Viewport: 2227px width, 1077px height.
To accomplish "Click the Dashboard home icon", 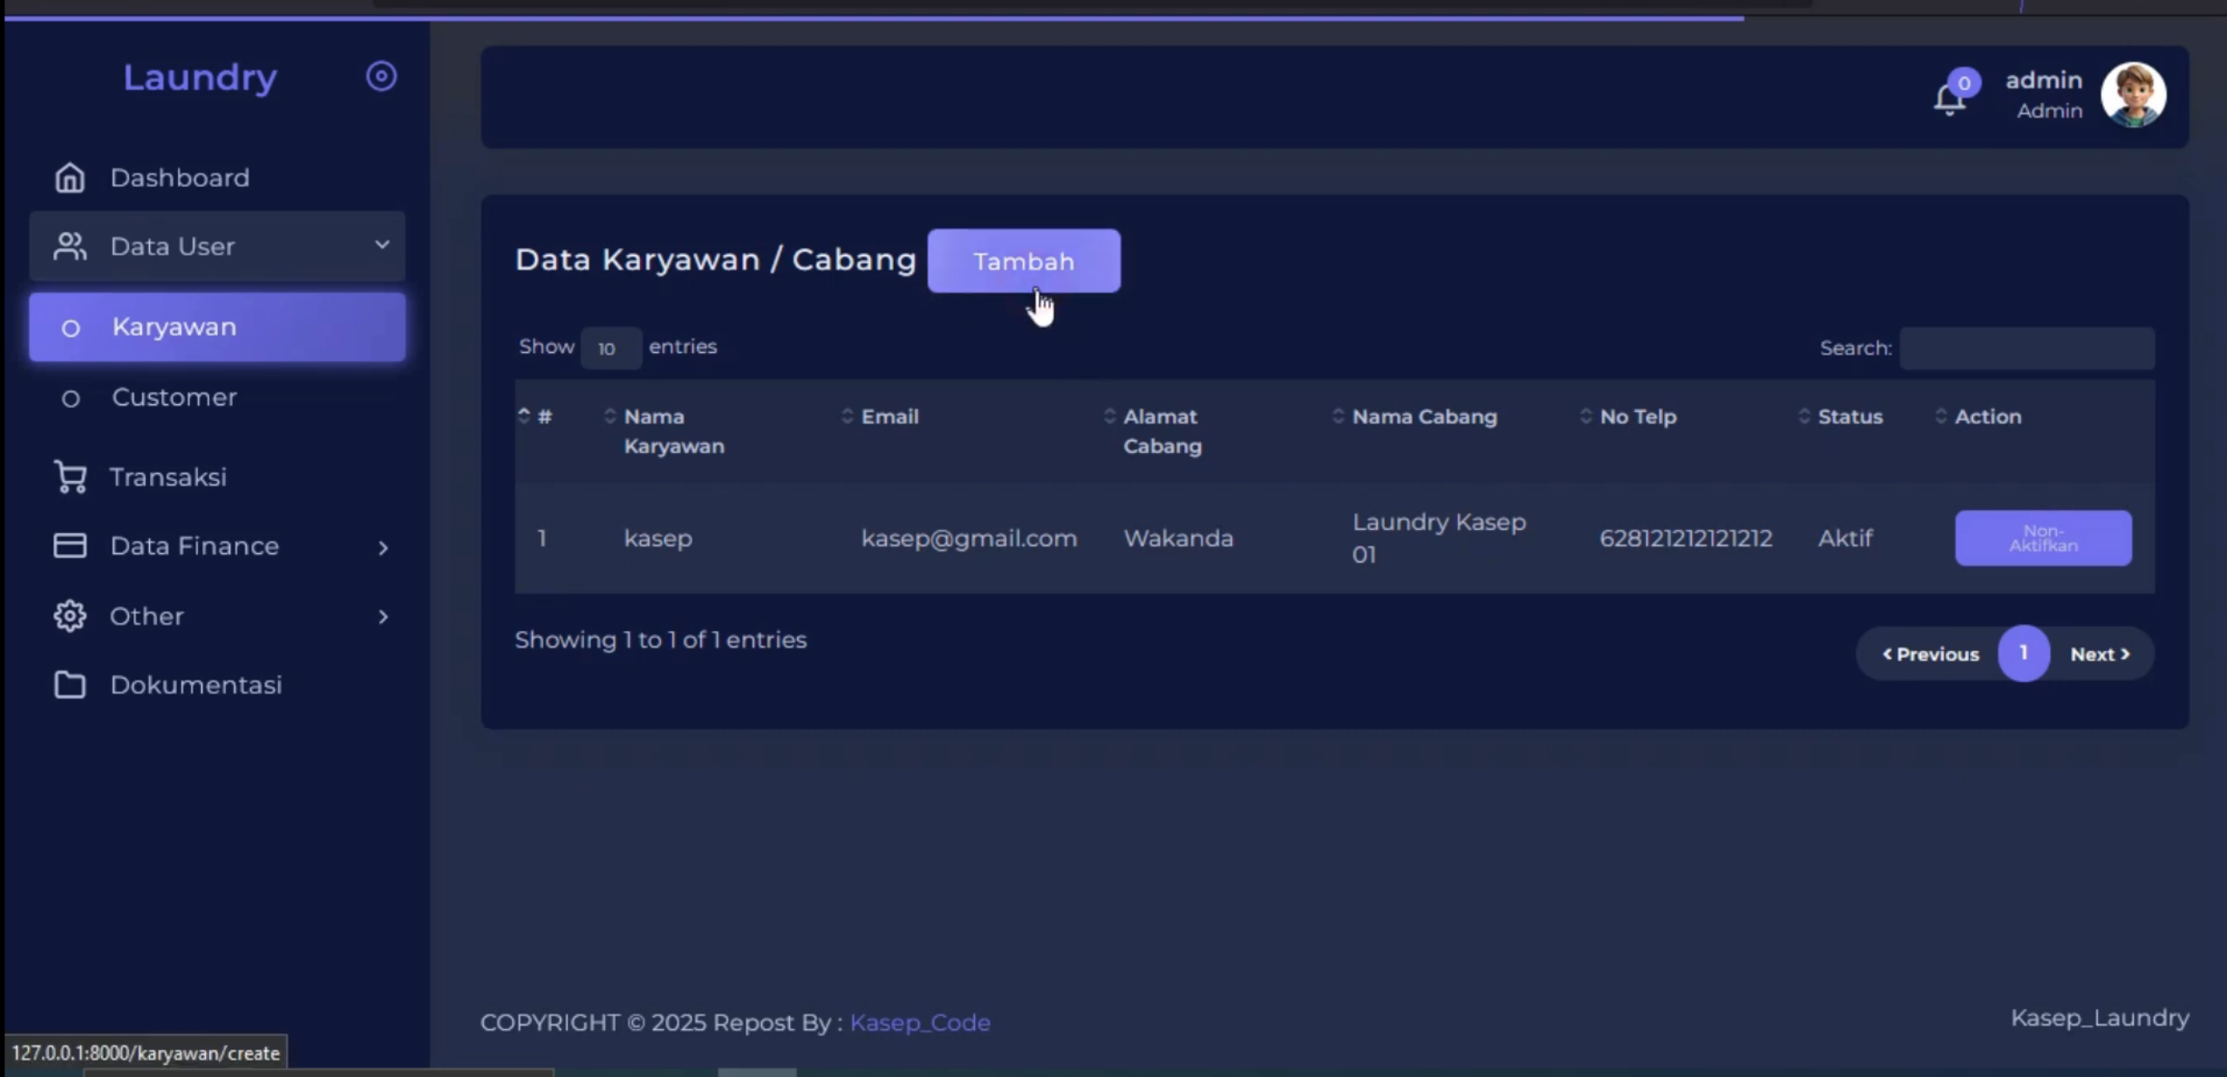I will [70, 178].
